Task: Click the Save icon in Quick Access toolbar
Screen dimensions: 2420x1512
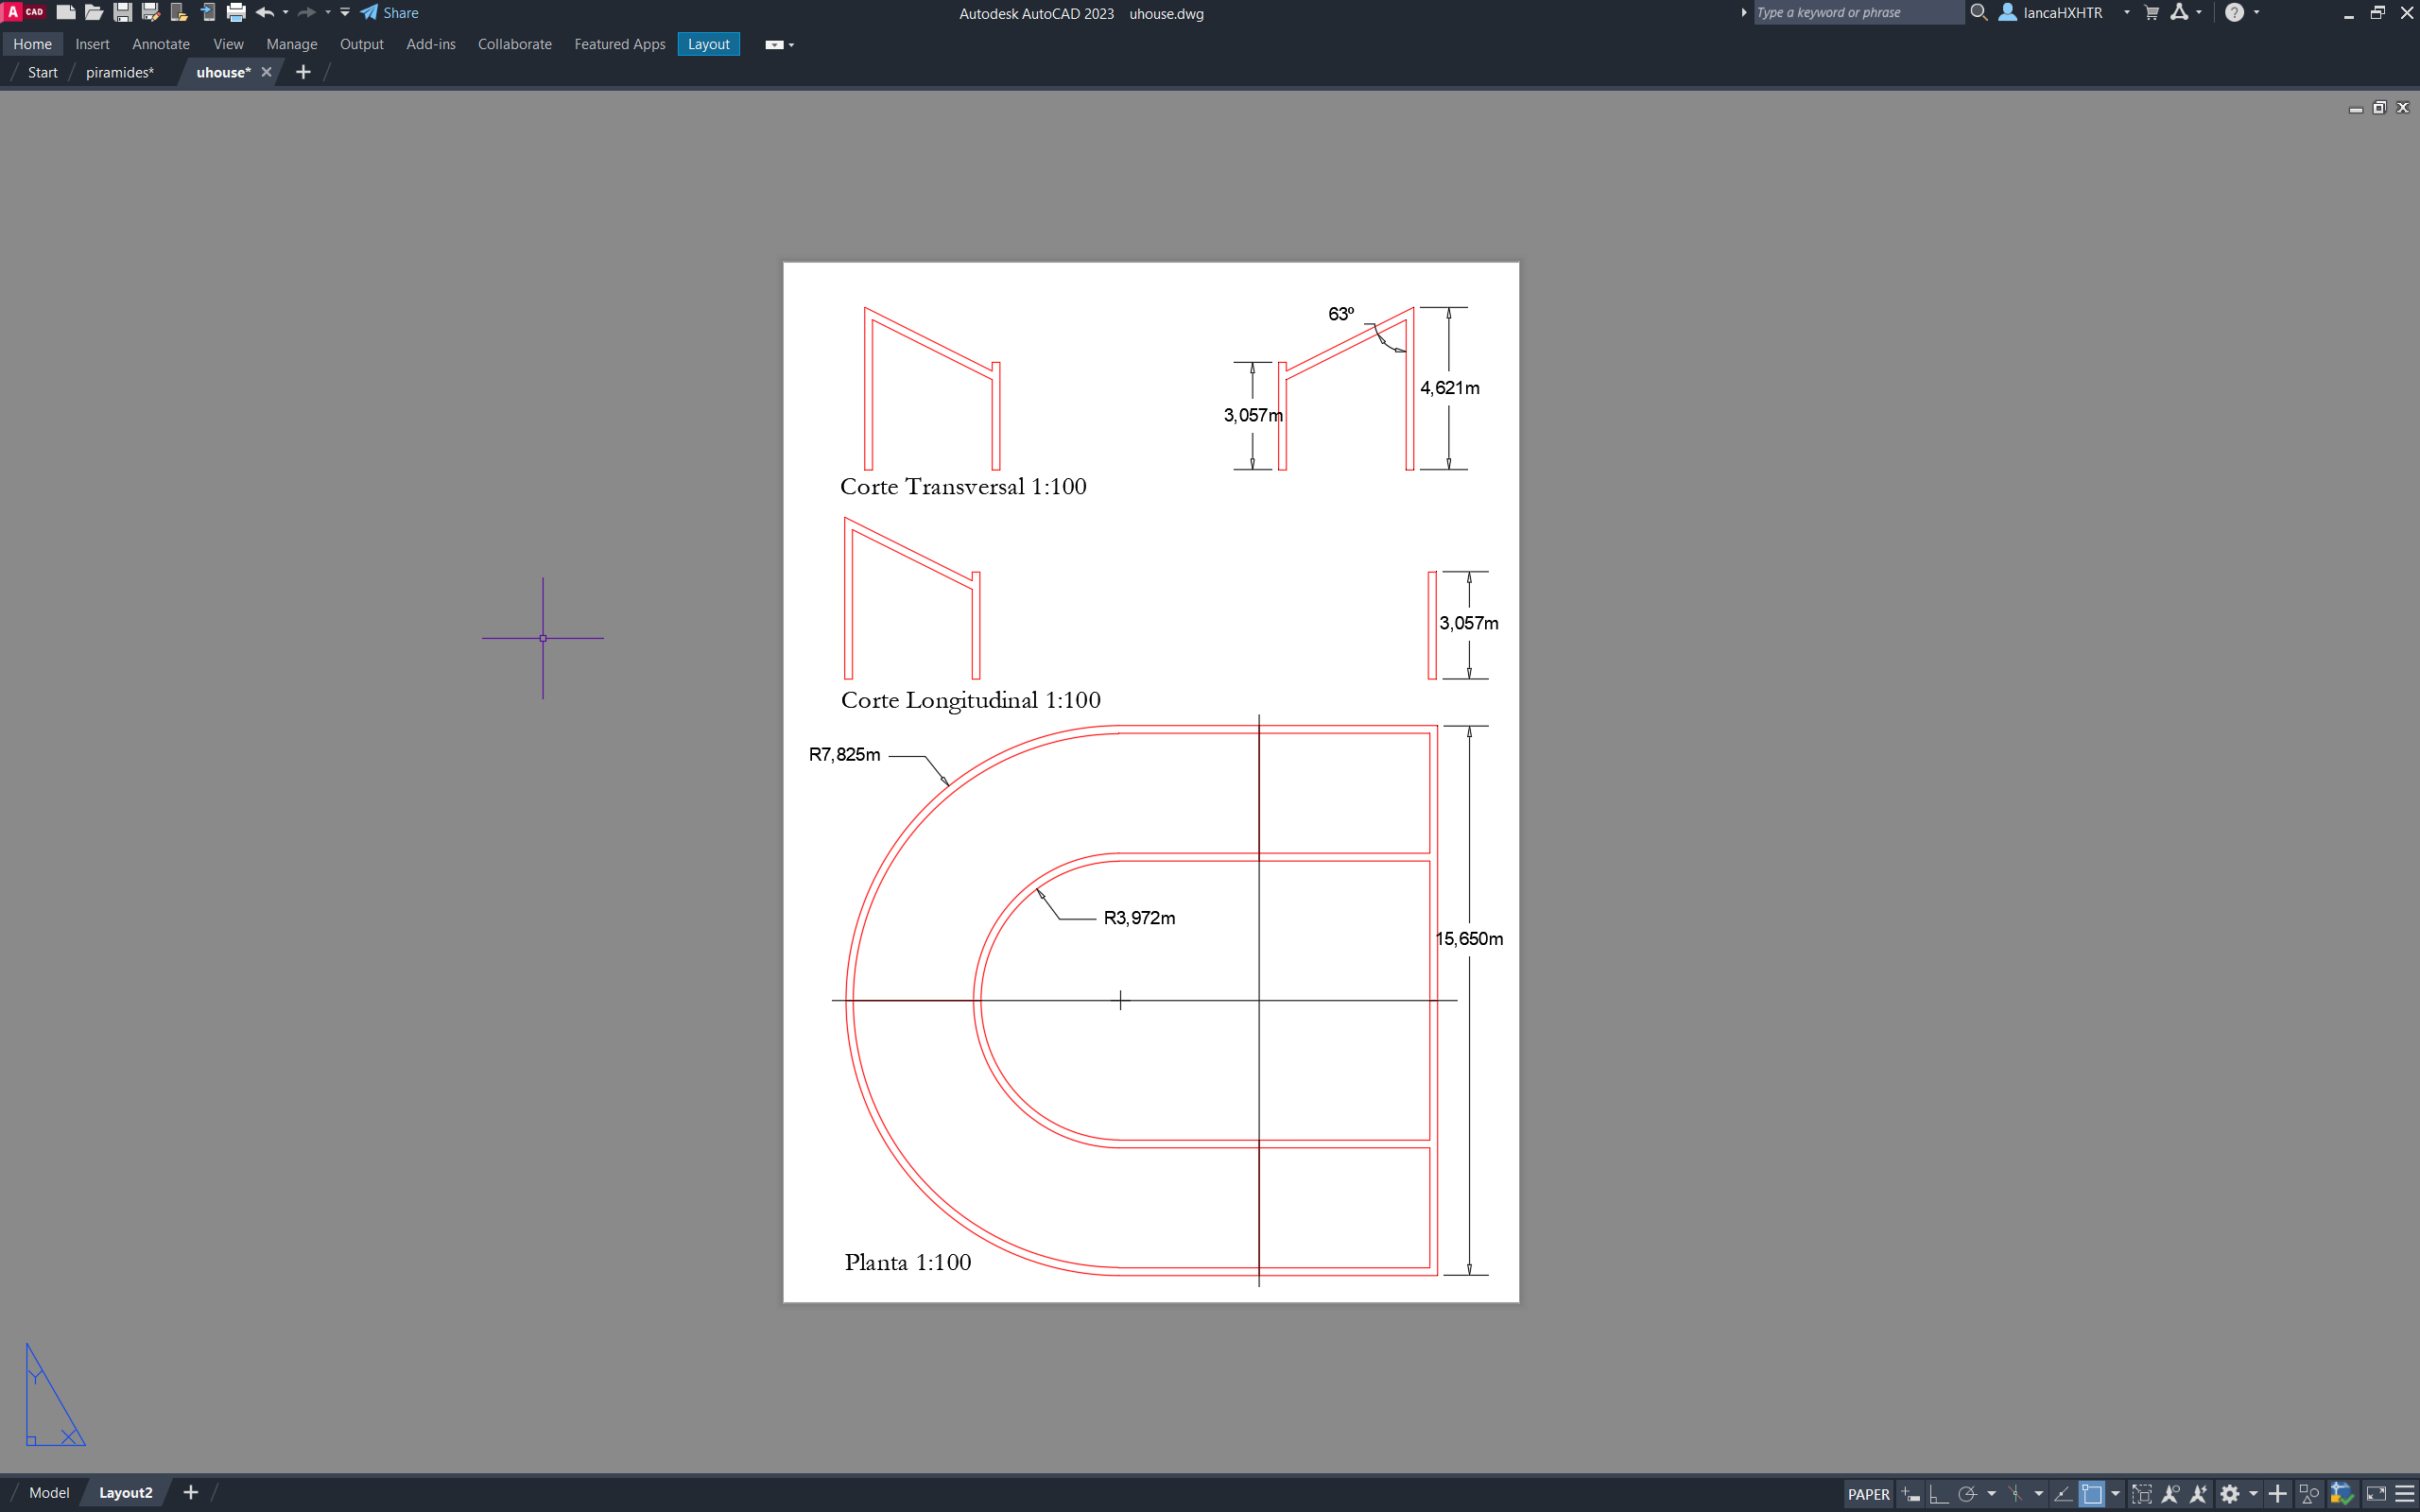Action: [x=122, y=13]
